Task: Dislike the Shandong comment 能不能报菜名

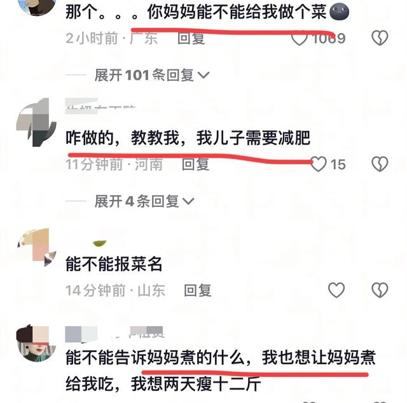Action: (x=380, y=290)
